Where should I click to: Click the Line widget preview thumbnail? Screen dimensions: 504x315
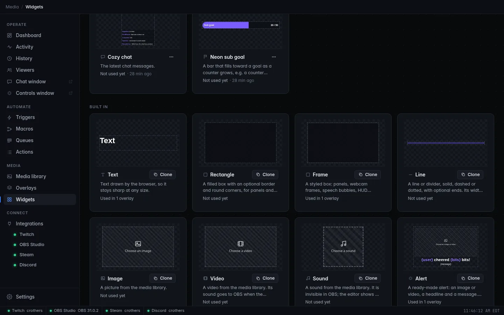point(446,143)
